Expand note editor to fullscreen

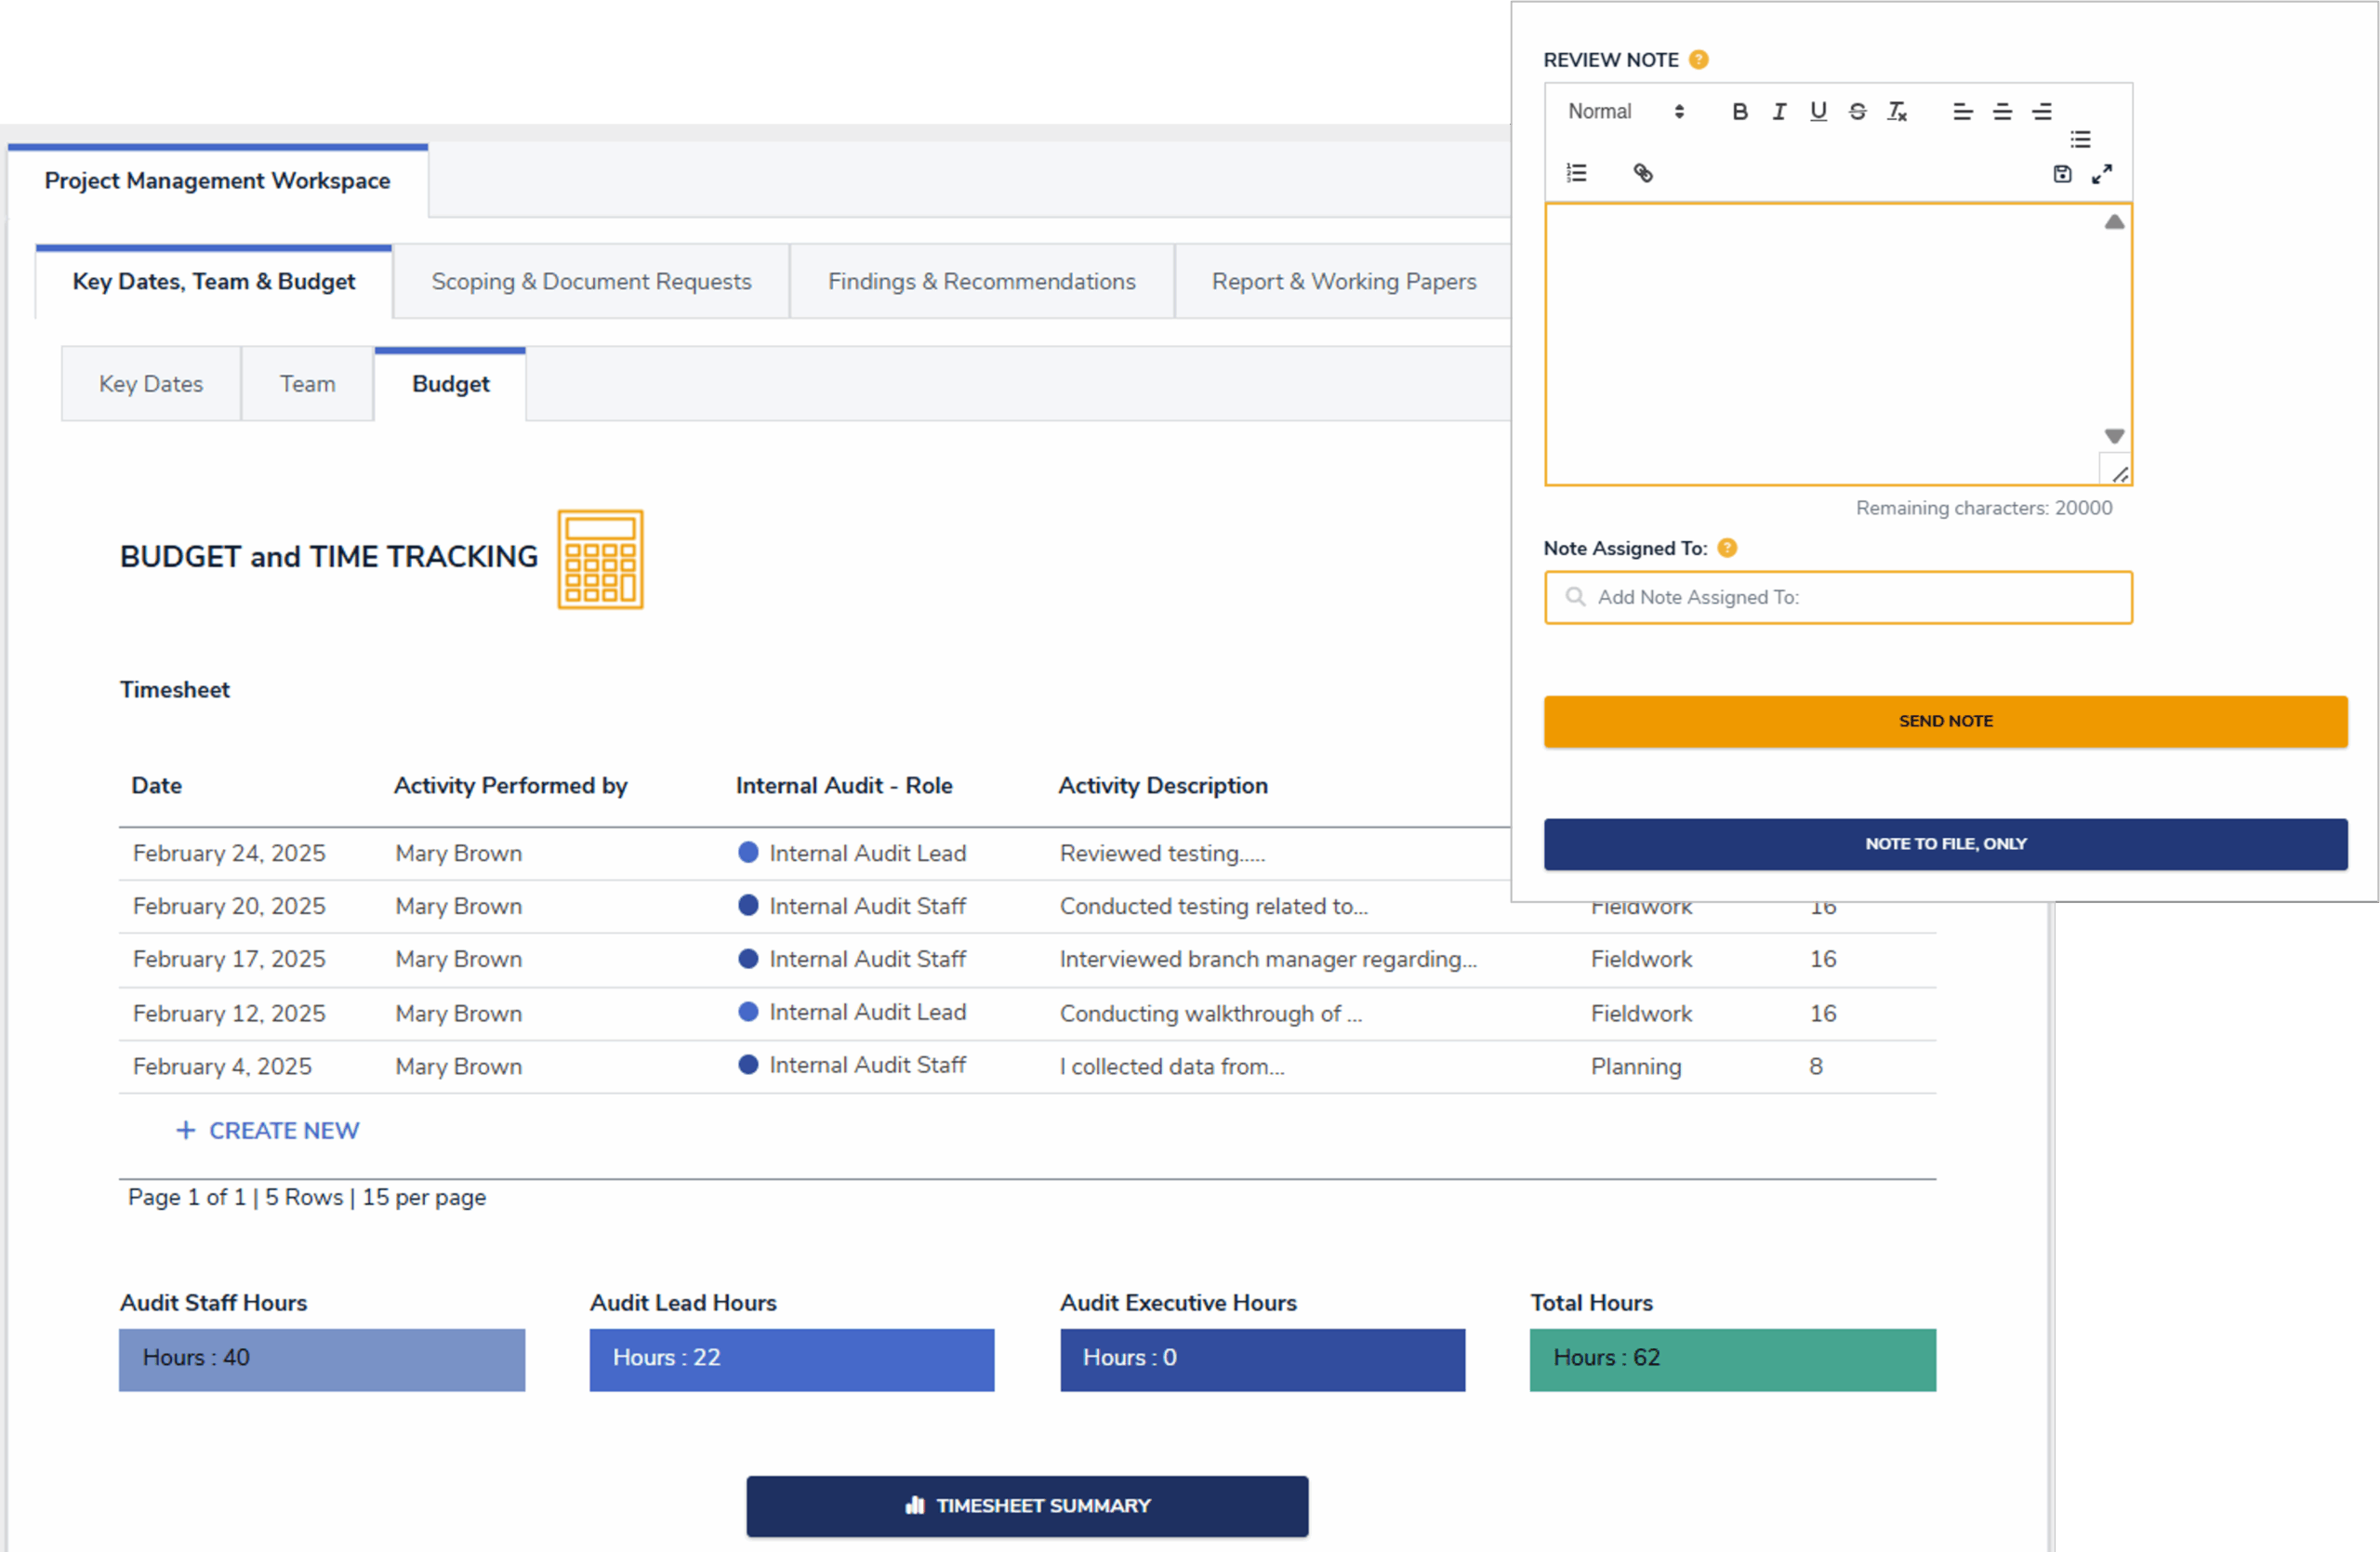pos(2102,174)
